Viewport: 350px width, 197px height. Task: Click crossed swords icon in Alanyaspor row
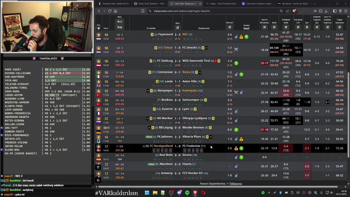[x=236, y=92]
